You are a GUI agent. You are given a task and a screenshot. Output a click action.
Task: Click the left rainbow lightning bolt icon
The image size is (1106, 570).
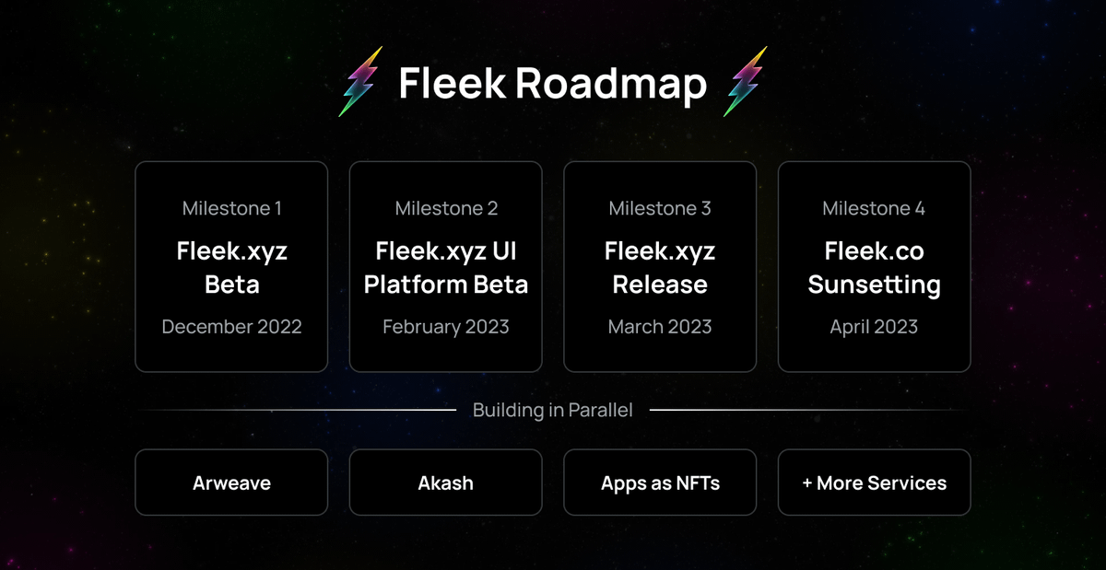tap(361, 82)
